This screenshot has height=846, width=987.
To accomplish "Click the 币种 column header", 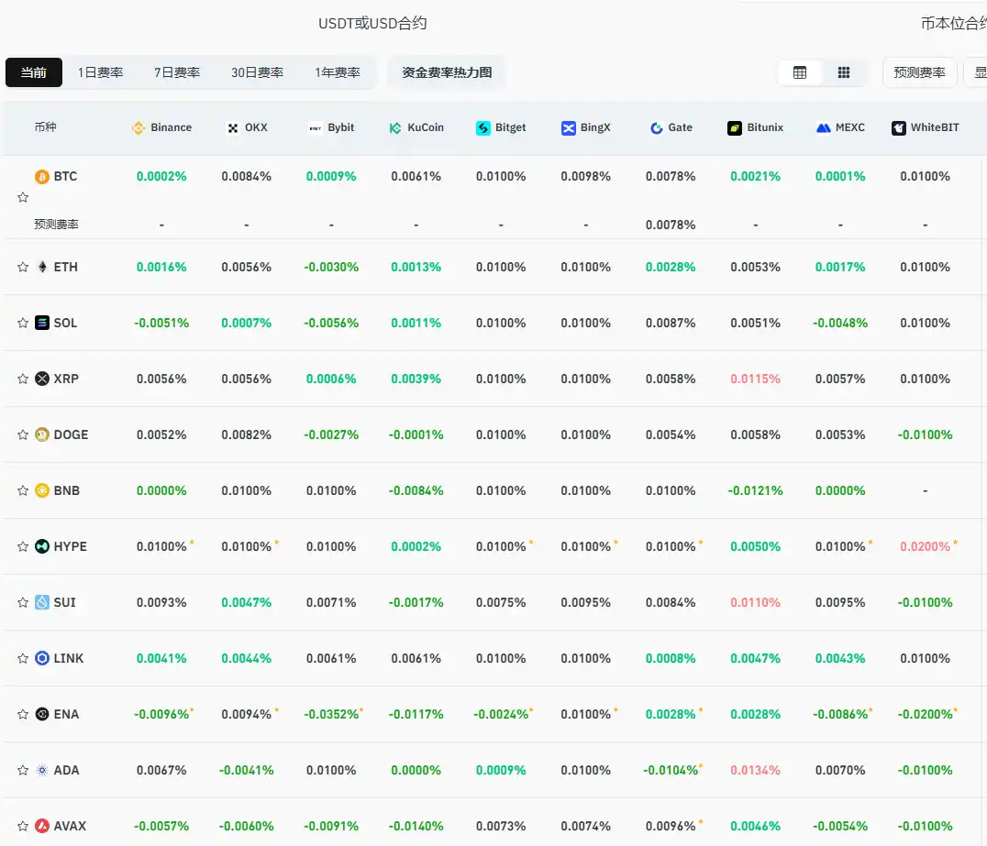I will tap(45, 127).
